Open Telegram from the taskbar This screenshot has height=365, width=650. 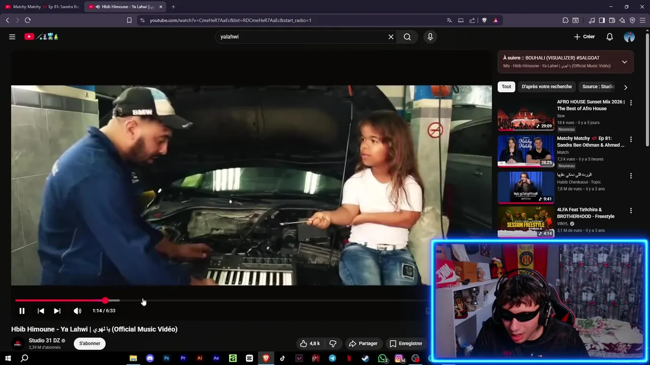(332, 358)
